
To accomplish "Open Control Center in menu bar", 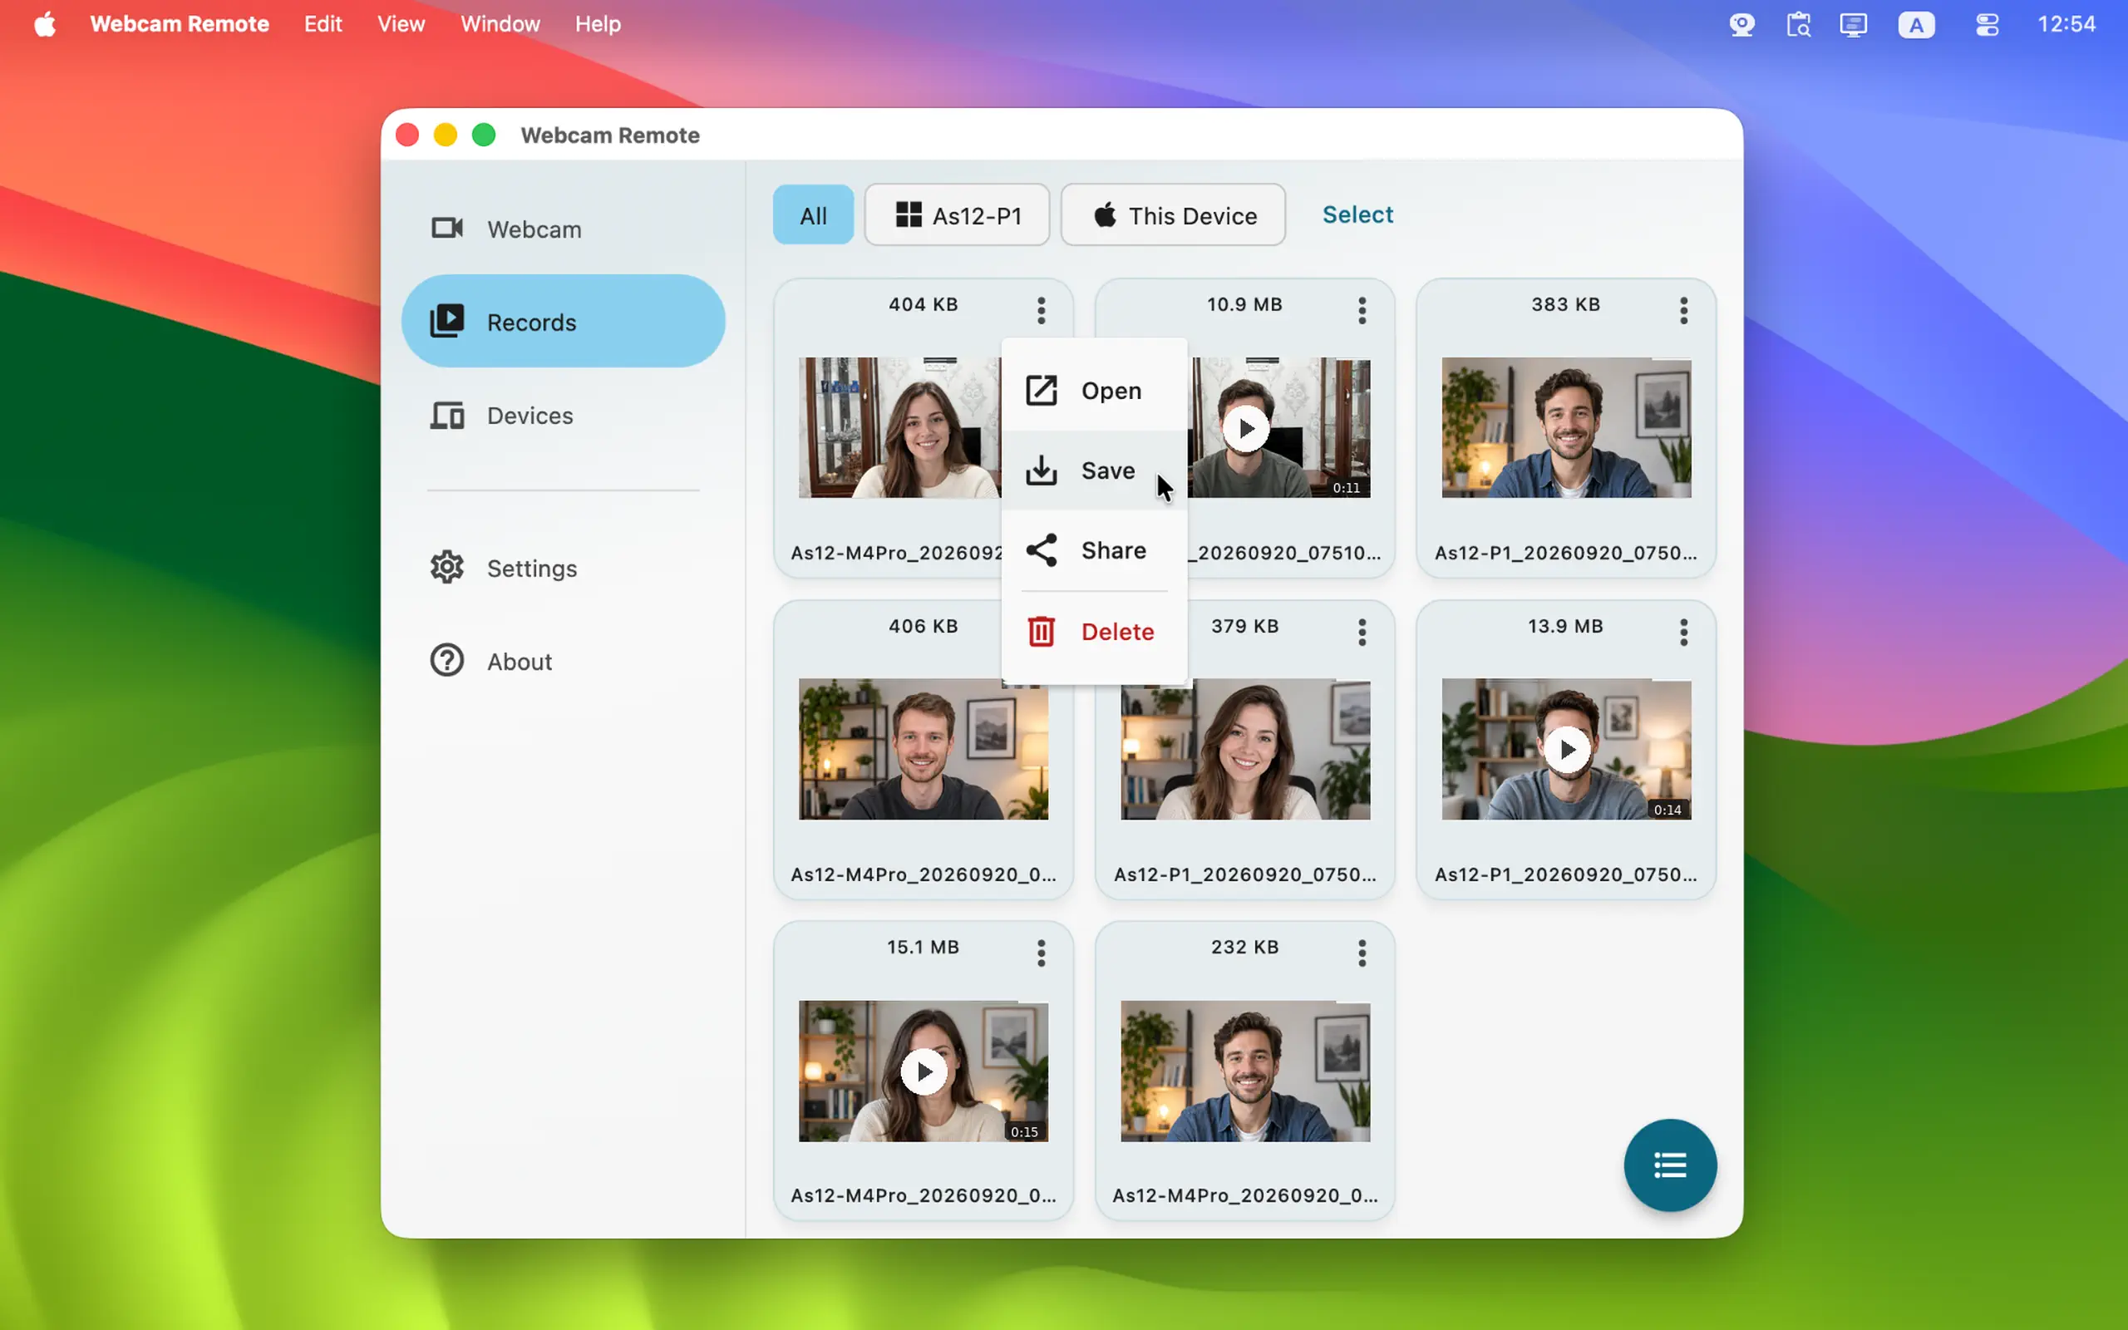I will [x=1988, y=24].
